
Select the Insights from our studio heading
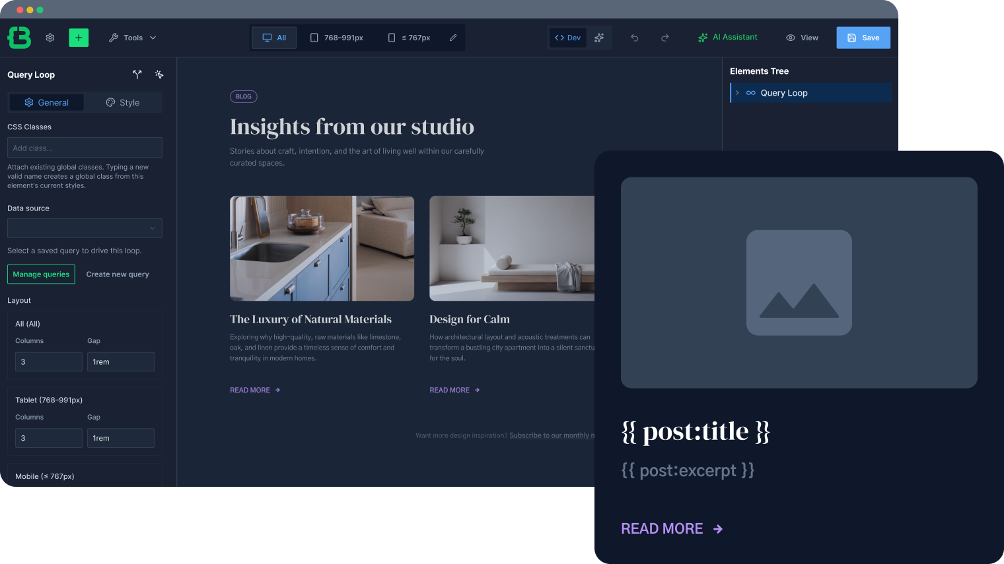point(352,127)
